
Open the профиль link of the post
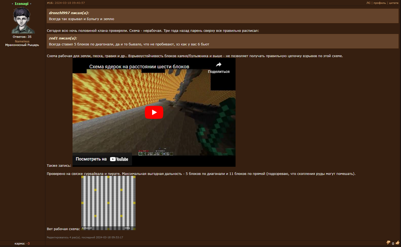380,3
